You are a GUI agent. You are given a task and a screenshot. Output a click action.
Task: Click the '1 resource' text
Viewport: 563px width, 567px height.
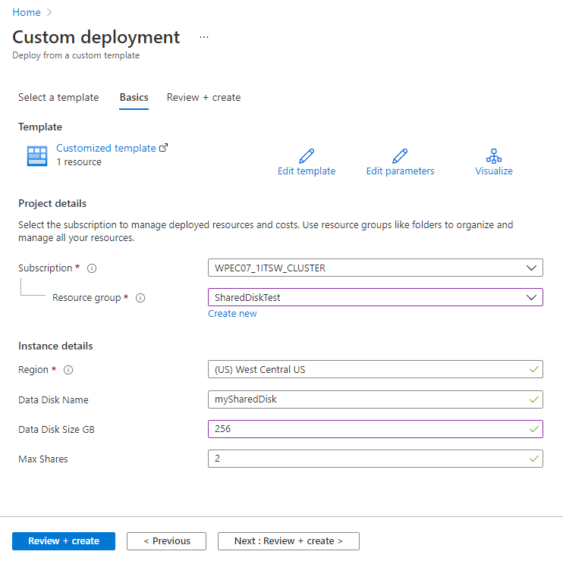(x=79, y=162)
